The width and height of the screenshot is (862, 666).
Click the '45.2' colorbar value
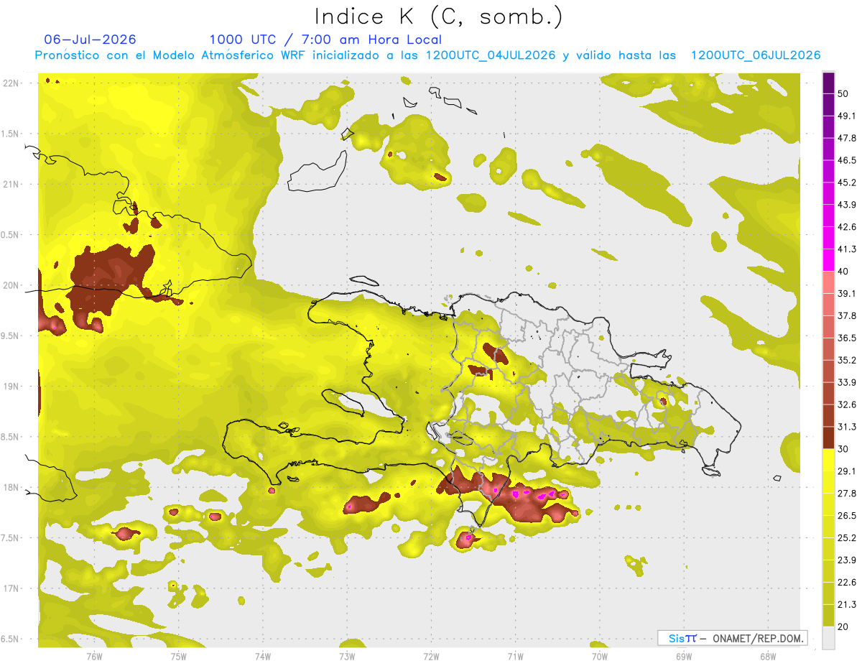pyautogui.click(x=847, y=182)
